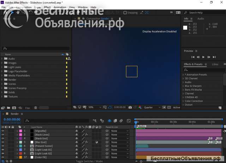The image size is (226, 163).
Task: Click the viewer timecode 0:00:00:00
Action: click(x=120, y=107)
